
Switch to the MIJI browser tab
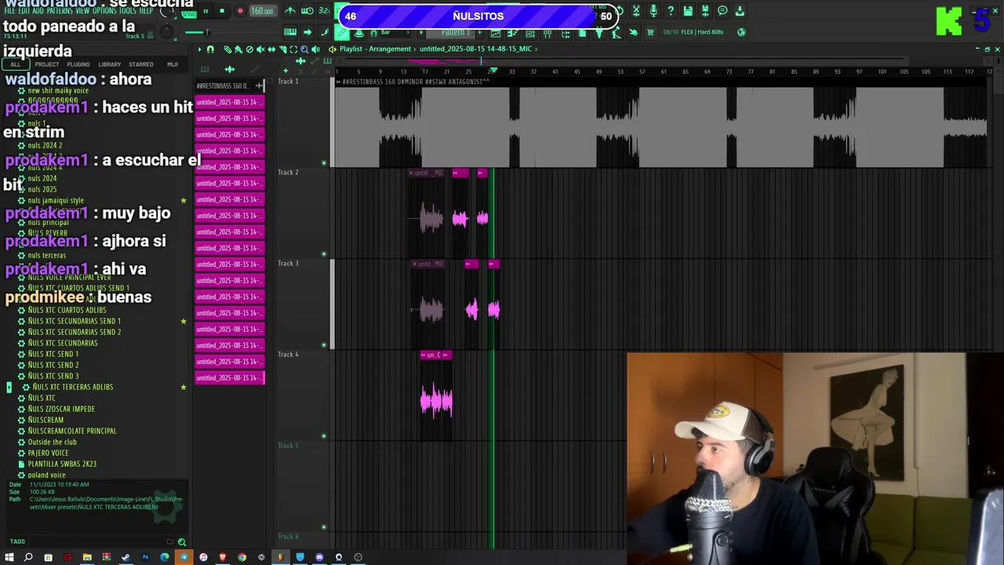(172, 64)
